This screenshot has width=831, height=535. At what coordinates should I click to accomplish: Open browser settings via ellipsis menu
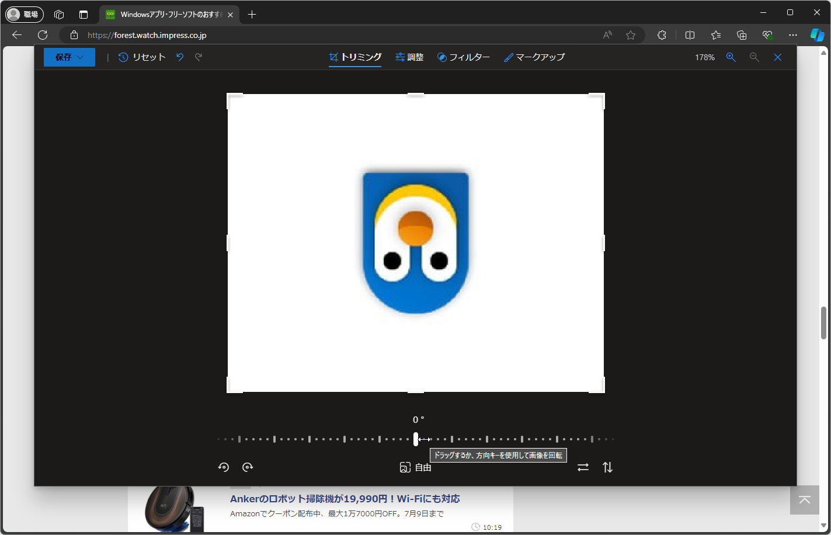click(792, 34)
